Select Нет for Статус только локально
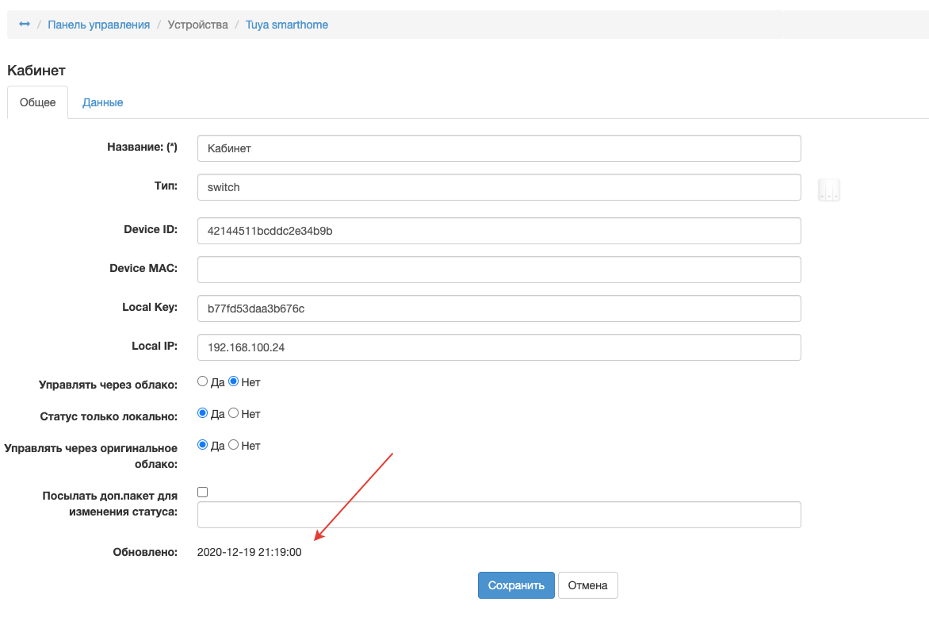The image size is (929, 617). (234, 413)
